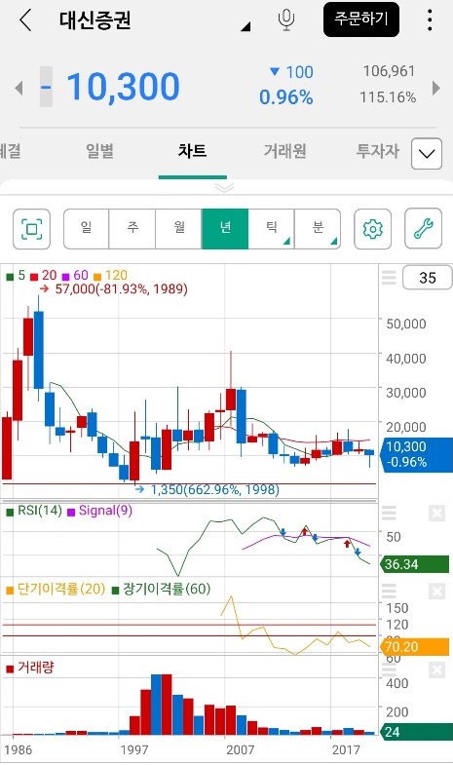Tap the green 5 moving average legend
Screen dimensions: 453x765
[16, 276]
